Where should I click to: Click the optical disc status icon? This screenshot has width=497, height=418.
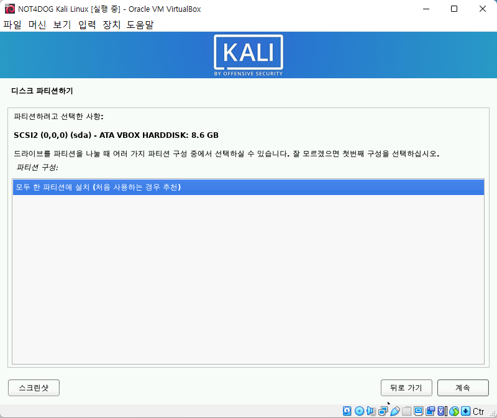[x=359, y=411]
